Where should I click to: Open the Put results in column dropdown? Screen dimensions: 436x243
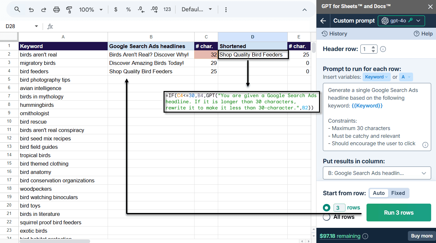point(377,173)
